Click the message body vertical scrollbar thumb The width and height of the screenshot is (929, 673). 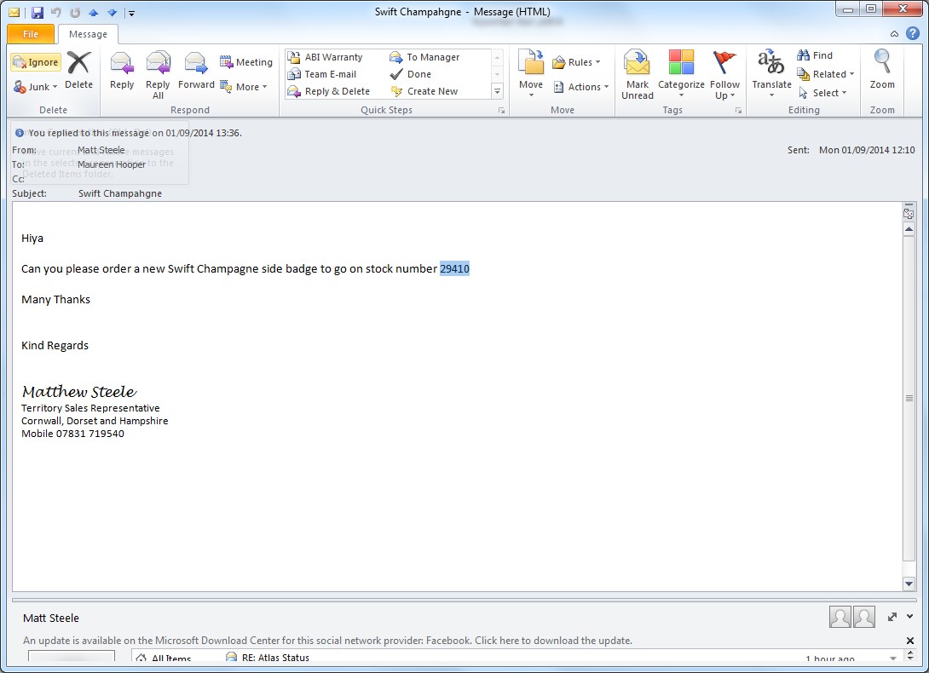tap(909, 398)
